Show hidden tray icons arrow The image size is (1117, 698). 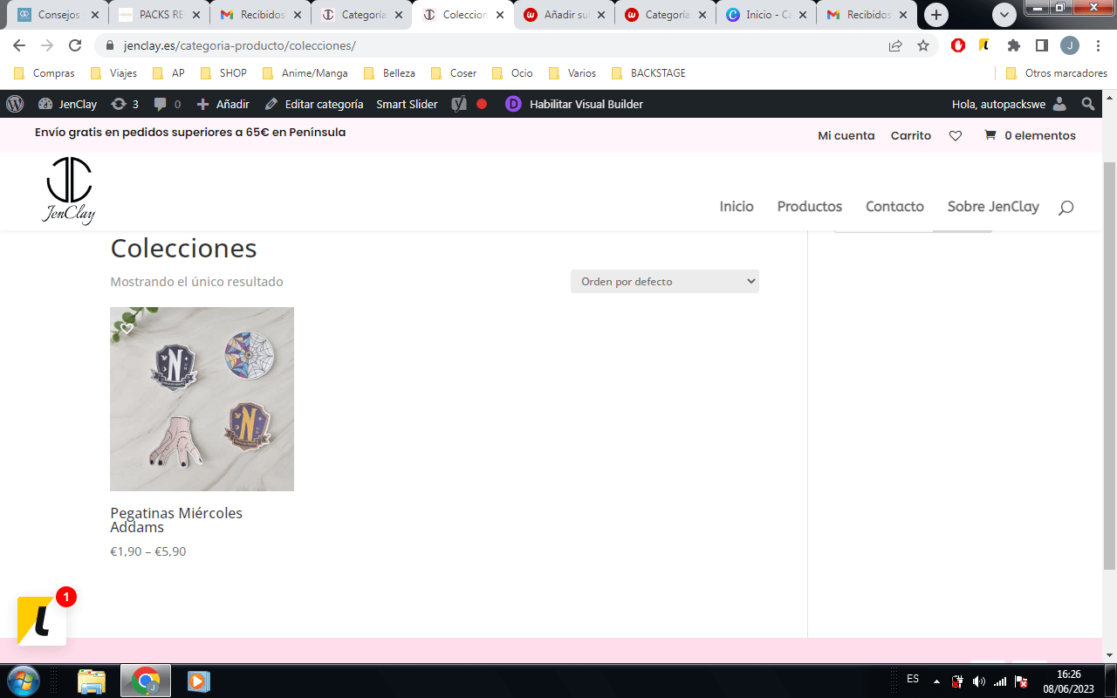pyautogui.click(x=936, y=681)
